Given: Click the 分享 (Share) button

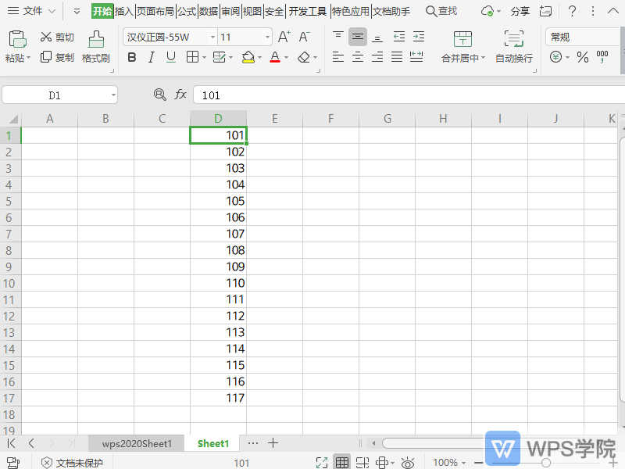Looking at the screenshot, I should click(x=520, y=11).
